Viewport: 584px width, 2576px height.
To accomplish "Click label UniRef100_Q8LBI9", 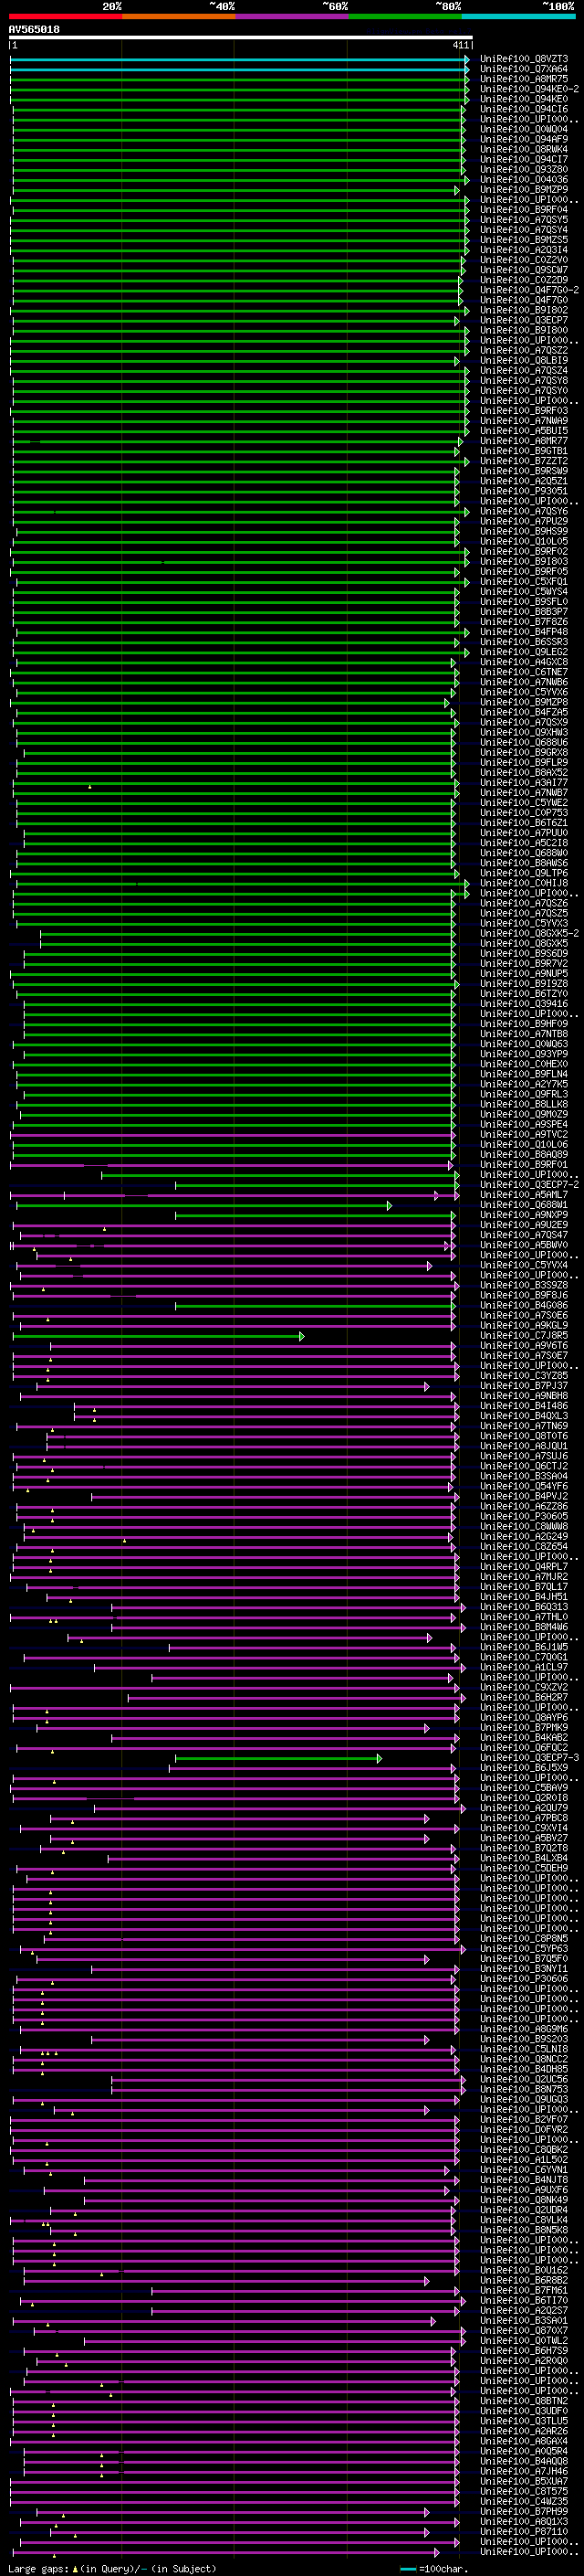I will click(523, 360).
